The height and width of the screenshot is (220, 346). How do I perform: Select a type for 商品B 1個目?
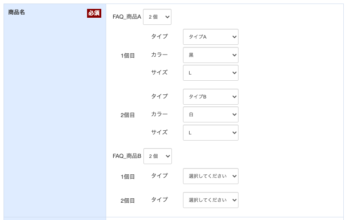(x=211, y=176)
